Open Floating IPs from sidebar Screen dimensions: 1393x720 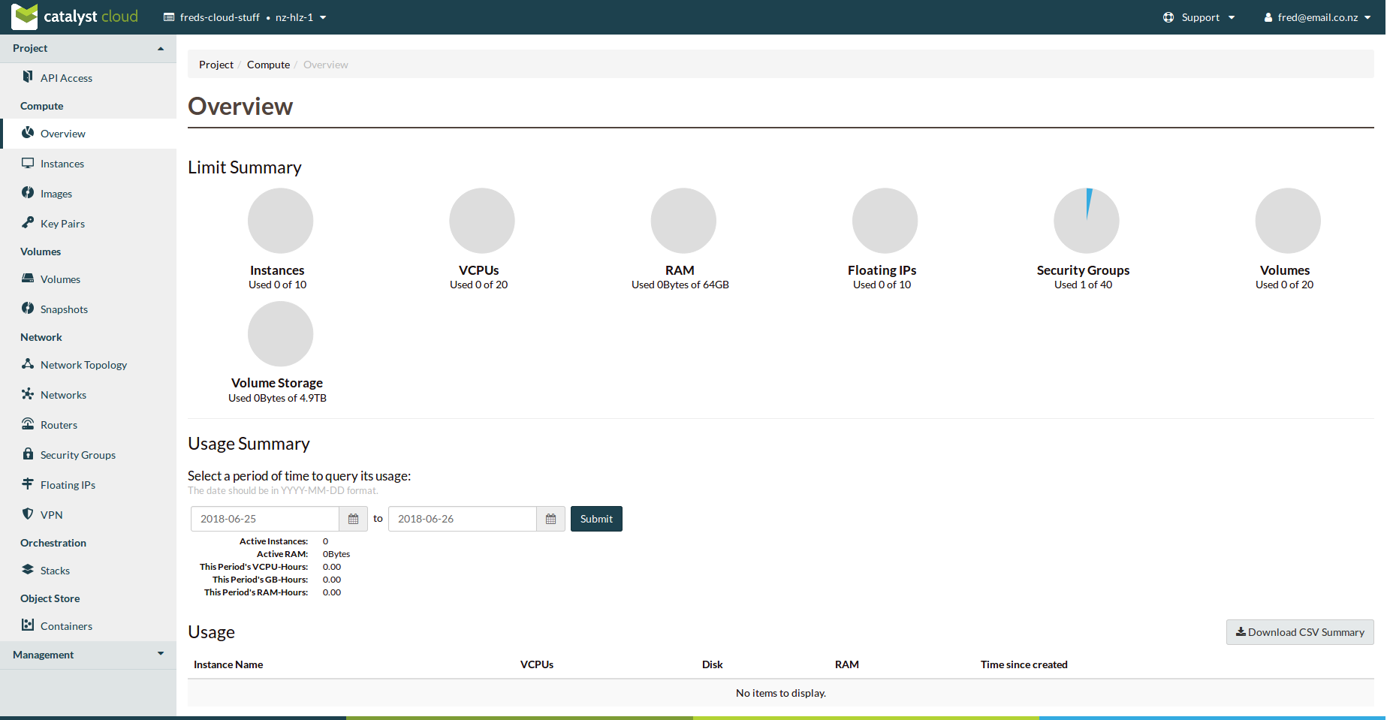point(68,485)
